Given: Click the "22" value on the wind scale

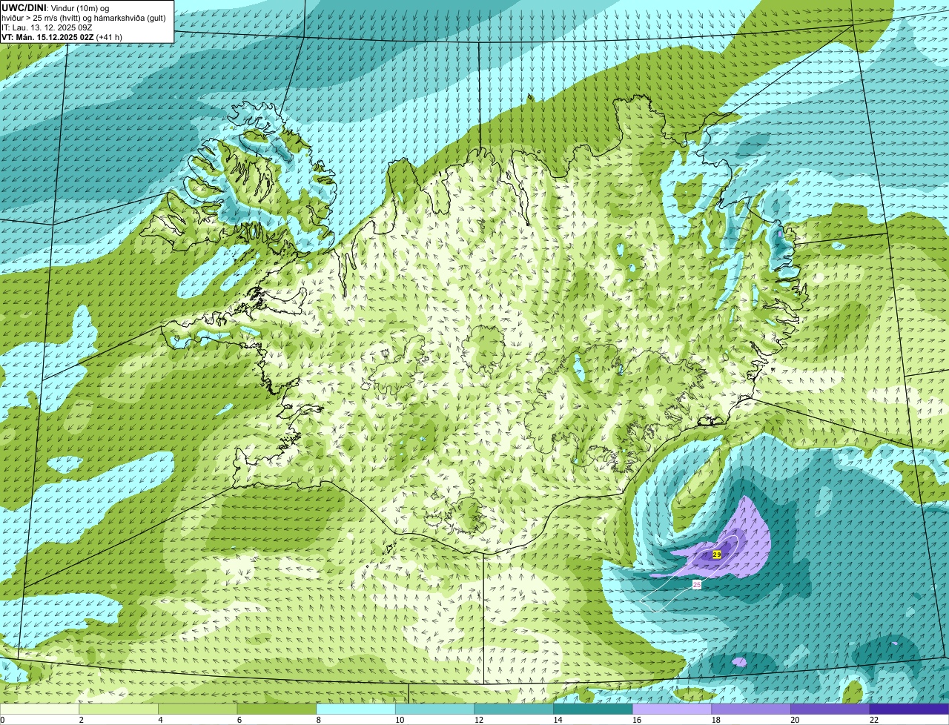Looking at the screenshot, I should tap(874, 720).
